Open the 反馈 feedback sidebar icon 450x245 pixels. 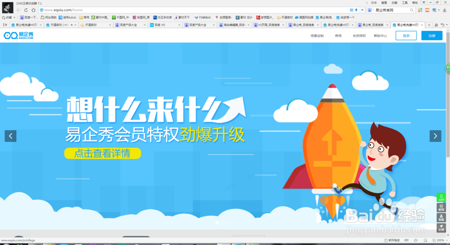(x=441, y=227)
